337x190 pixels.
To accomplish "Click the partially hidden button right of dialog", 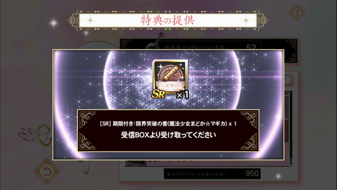I will [288, 80].
